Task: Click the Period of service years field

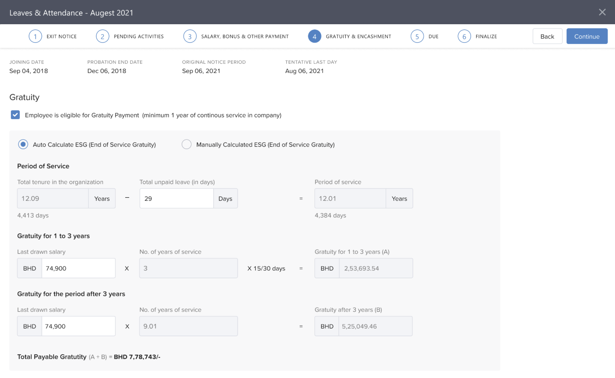Action: point(350,199)
